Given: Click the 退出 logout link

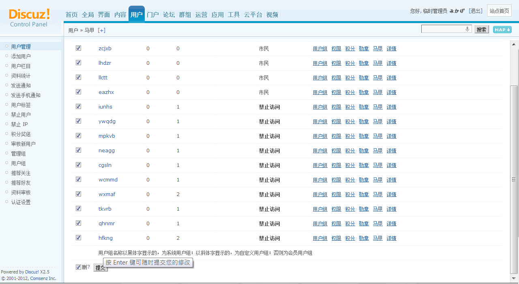Looking at the screenshot, I should point(476,11).
